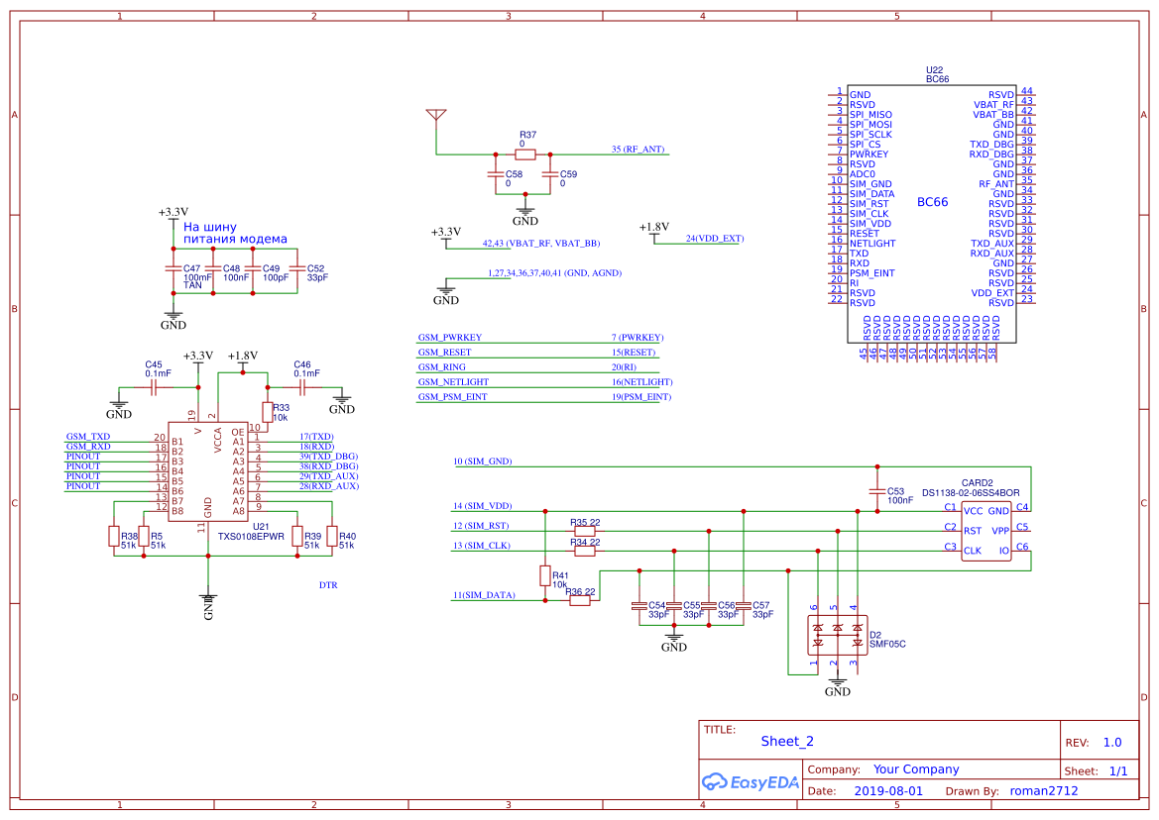
Task: Select resistor R5 51k symbol
Action: [x=144, y=536]
